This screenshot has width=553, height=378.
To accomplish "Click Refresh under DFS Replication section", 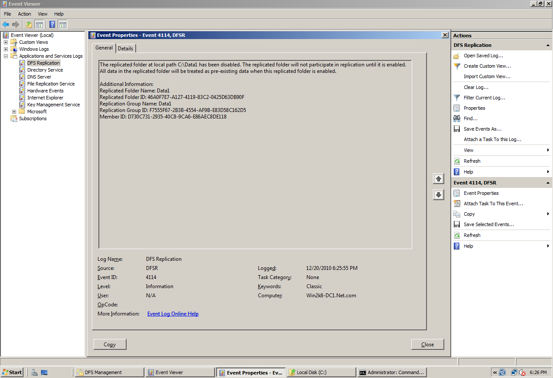I will (472, 161).
